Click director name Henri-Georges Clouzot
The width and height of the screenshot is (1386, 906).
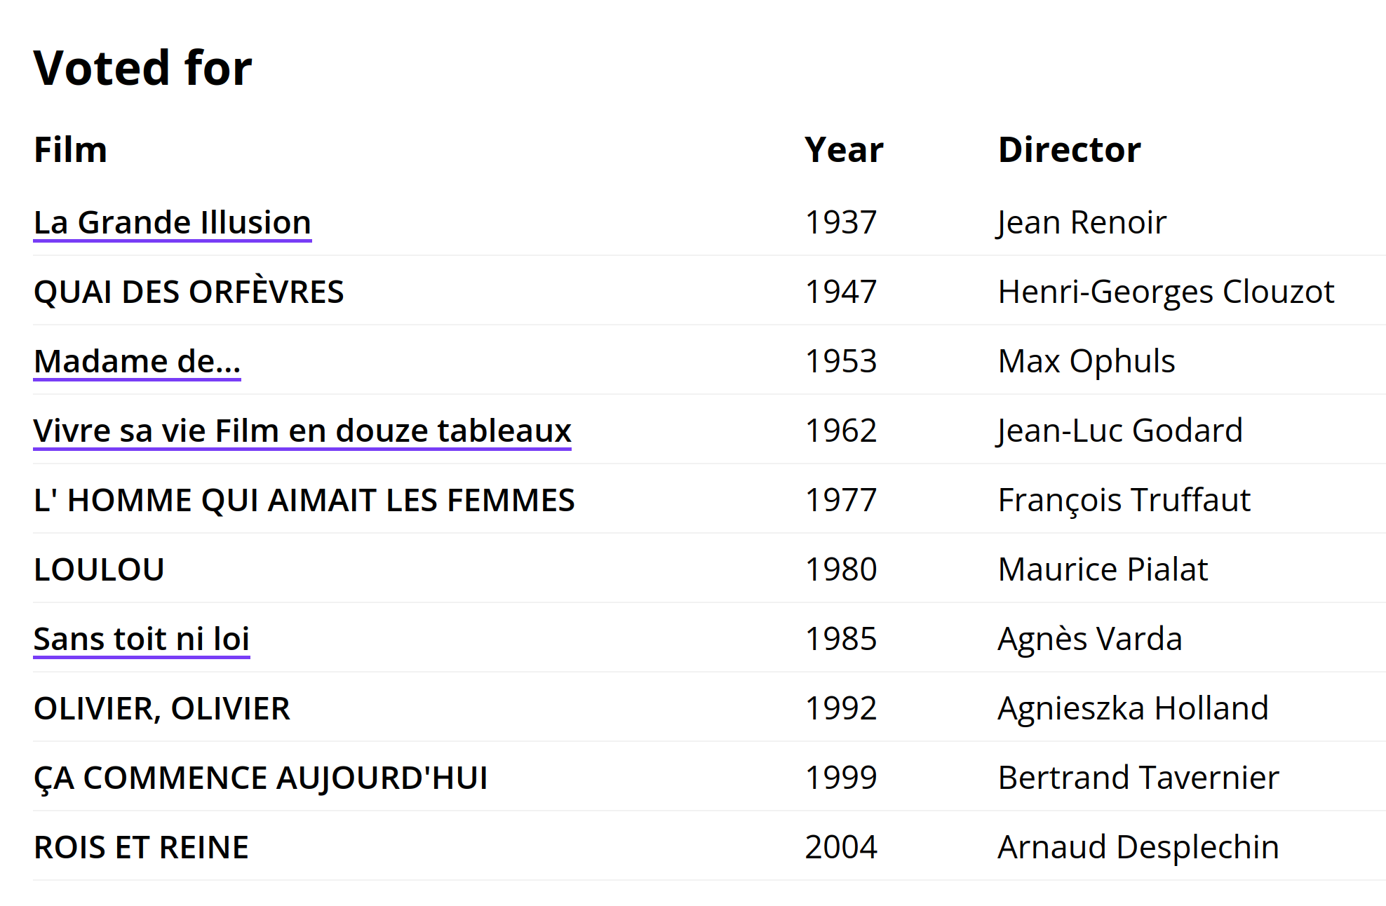click(1166, 292)
